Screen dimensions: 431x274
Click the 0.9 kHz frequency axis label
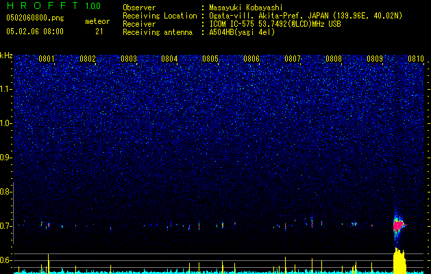(5, 158)
